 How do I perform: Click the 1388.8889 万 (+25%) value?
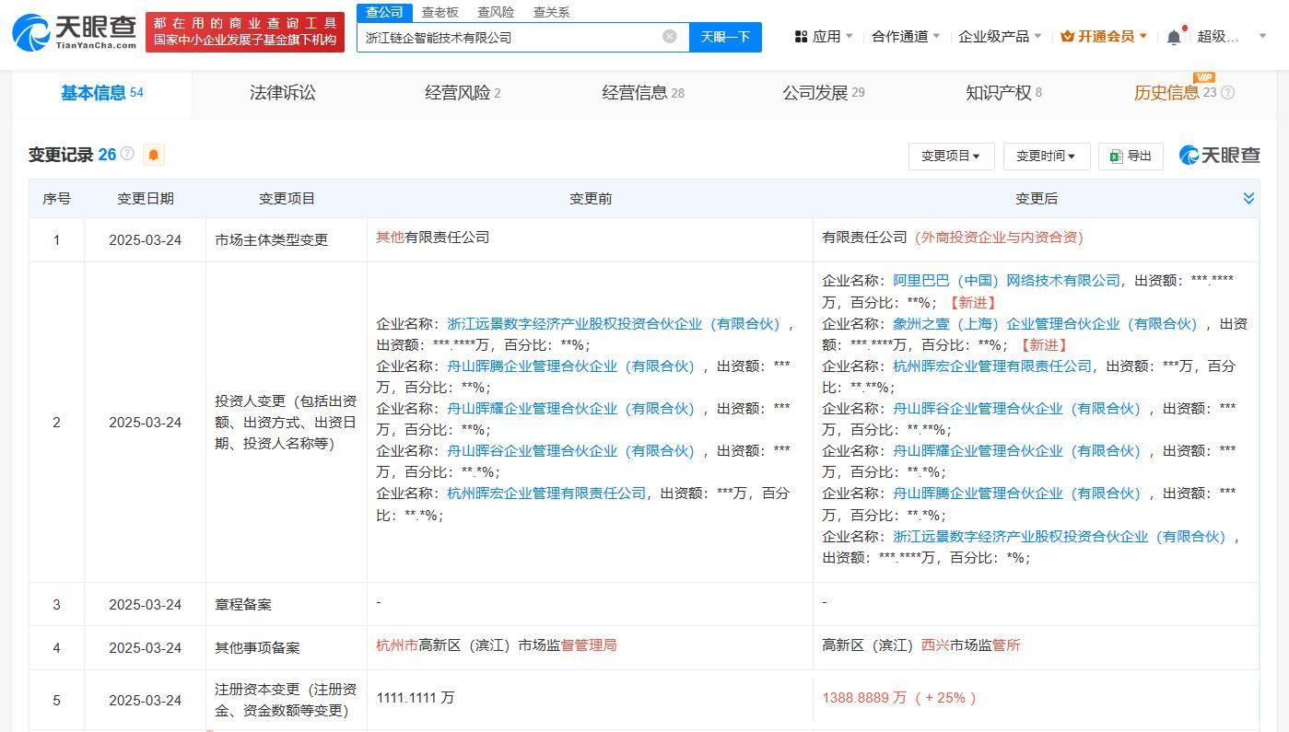click(899, 697)
